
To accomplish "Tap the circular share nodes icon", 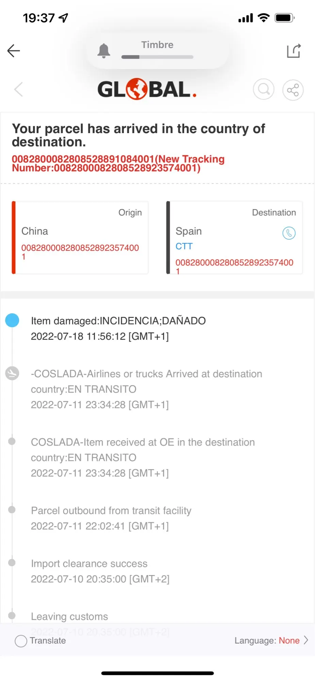I will 293,90.
